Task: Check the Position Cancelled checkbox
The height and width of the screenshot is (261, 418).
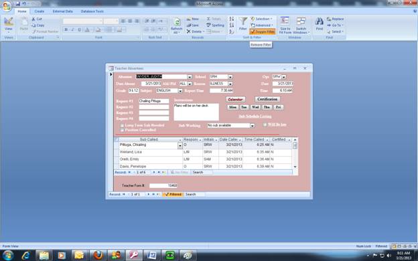Action: tap(122, 130)
